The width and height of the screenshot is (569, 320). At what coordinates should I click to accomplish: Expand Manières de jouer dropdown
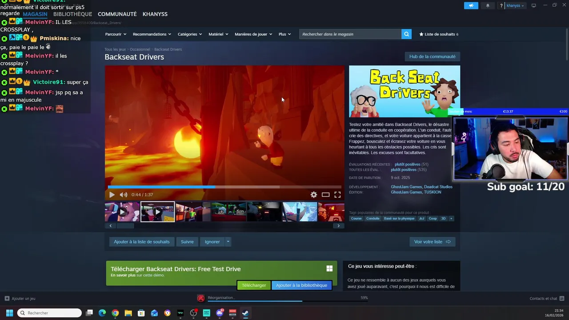(253, 34)
